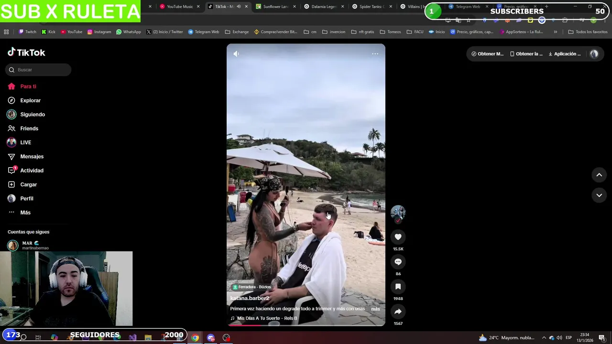Image resolution: width=612 pixels, height=344 pixels.
Task: Save the video with the bookmark icon
Action: tap(398, 287)
